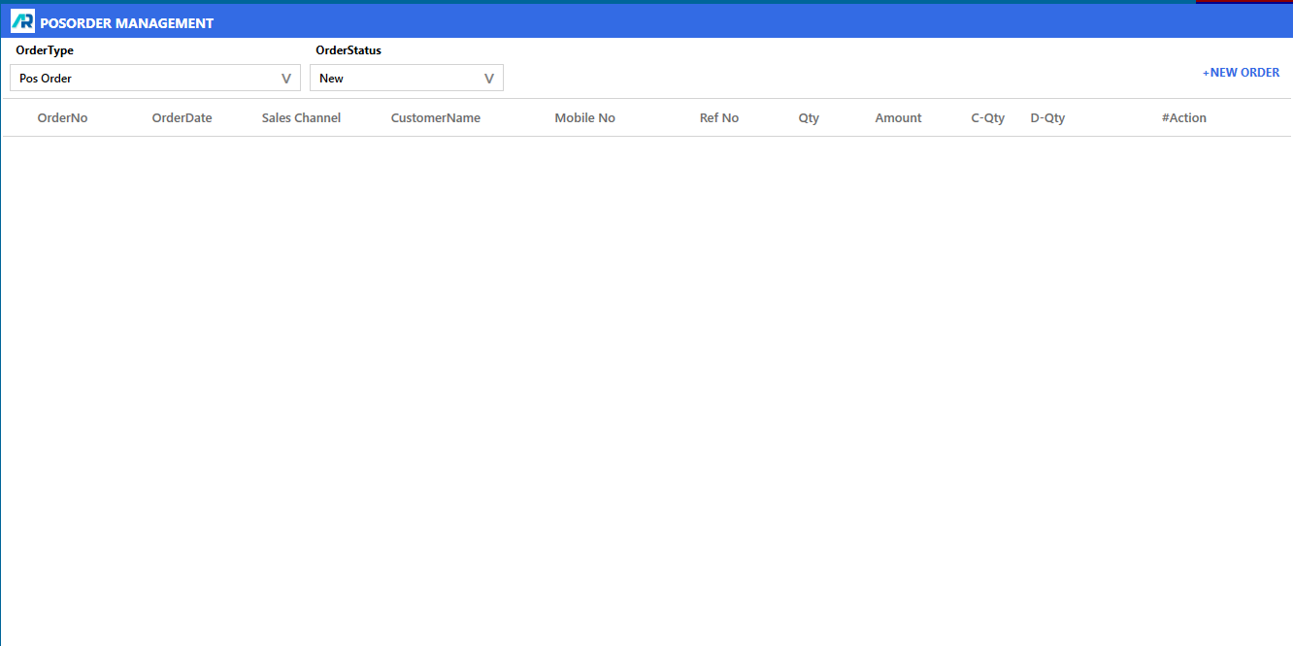Screen dimensions: 1293x646
Task: Click the #Action column header
Action: click(1183, 117)
